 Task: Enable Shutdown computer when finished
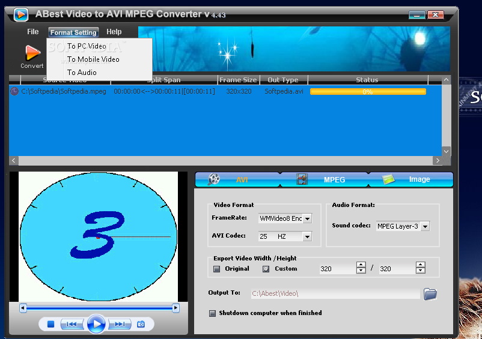[212, 313]
